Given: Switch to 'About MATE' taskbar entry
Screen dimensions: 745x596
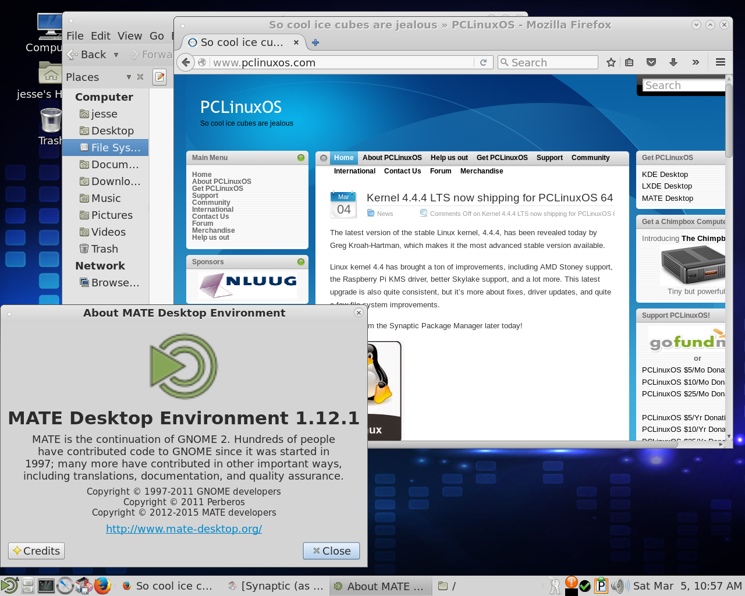Looking at the screenshot, I should click(x=381, y=586).
